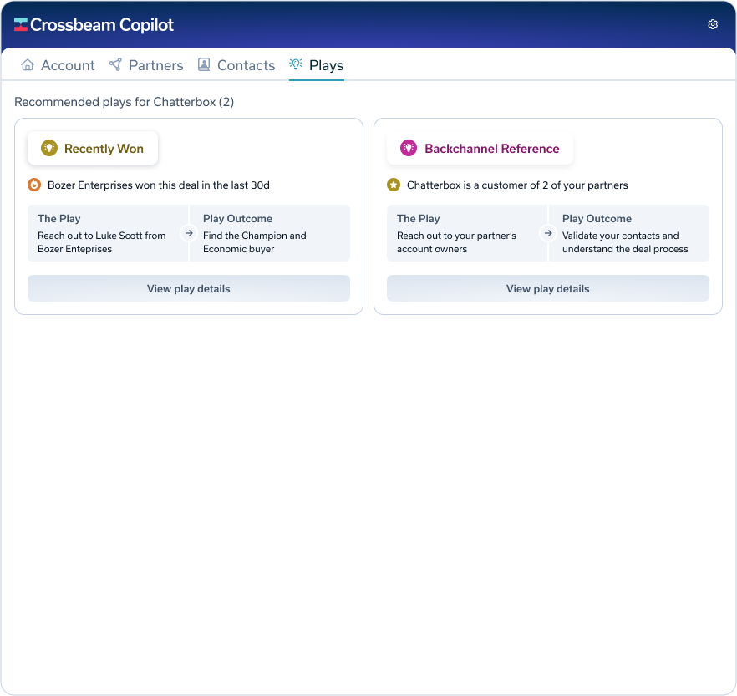Screen dimensions: 737x696
Task: Open the Account tab
Action: point(58,65)
